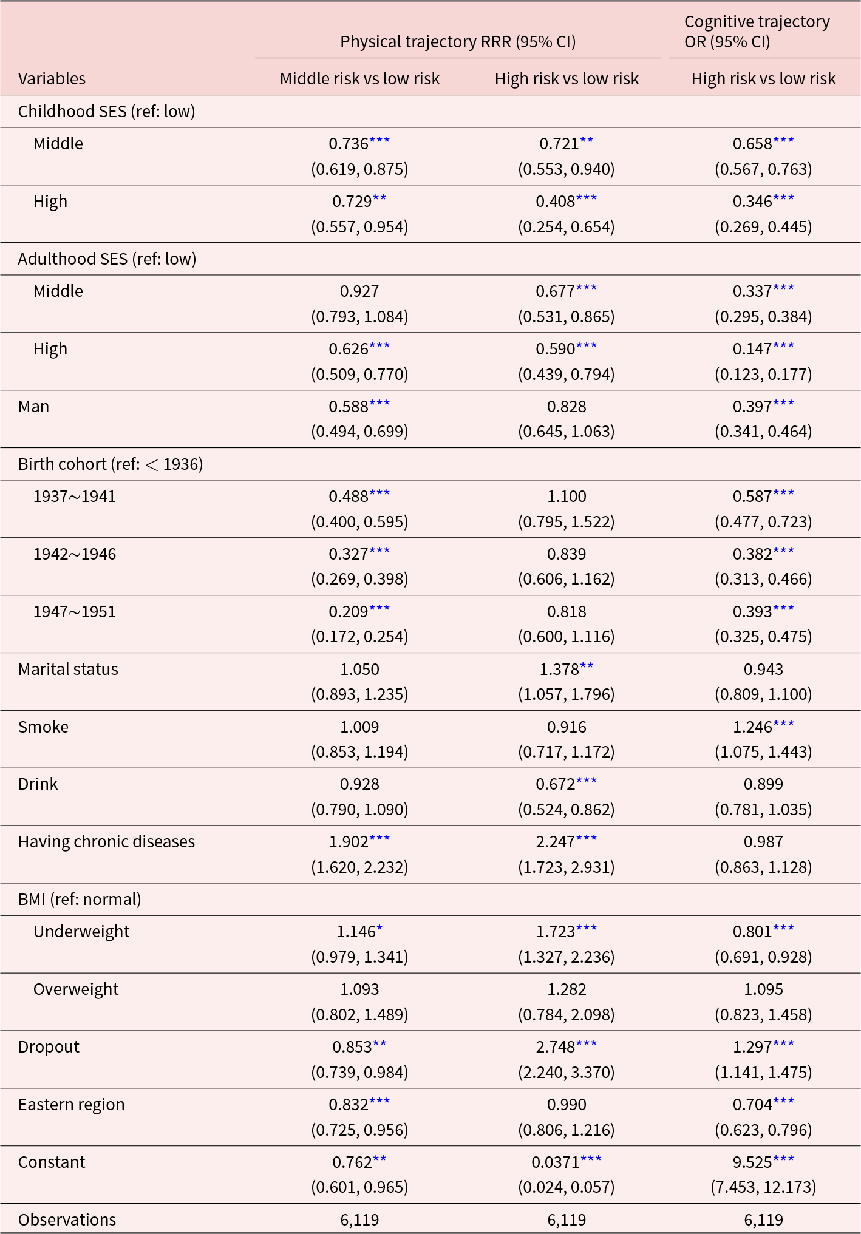The image size is (861, 1234).
Task: Click the asterisks next to Smoke 1.246
Action: [783, 725]
